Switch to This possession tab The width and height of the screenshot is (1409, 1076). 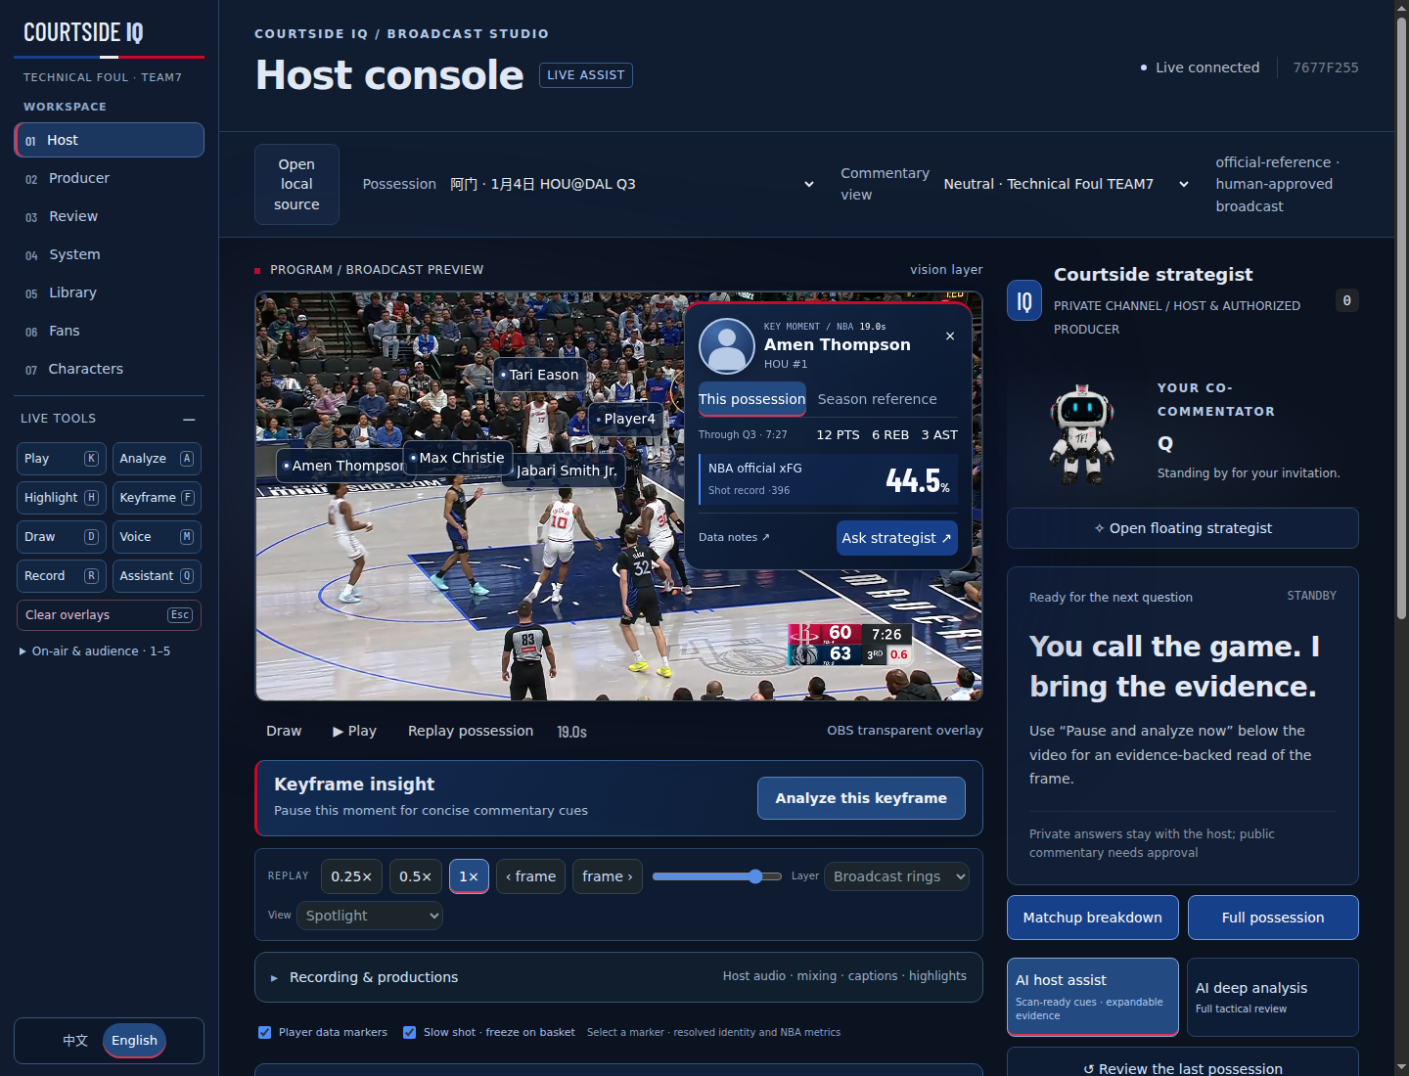(x=751, y=399)
